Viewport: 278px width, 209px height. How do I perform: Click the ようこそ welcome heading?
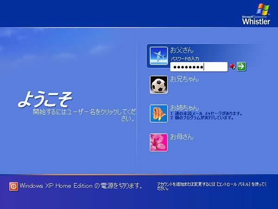pos(45,99)
